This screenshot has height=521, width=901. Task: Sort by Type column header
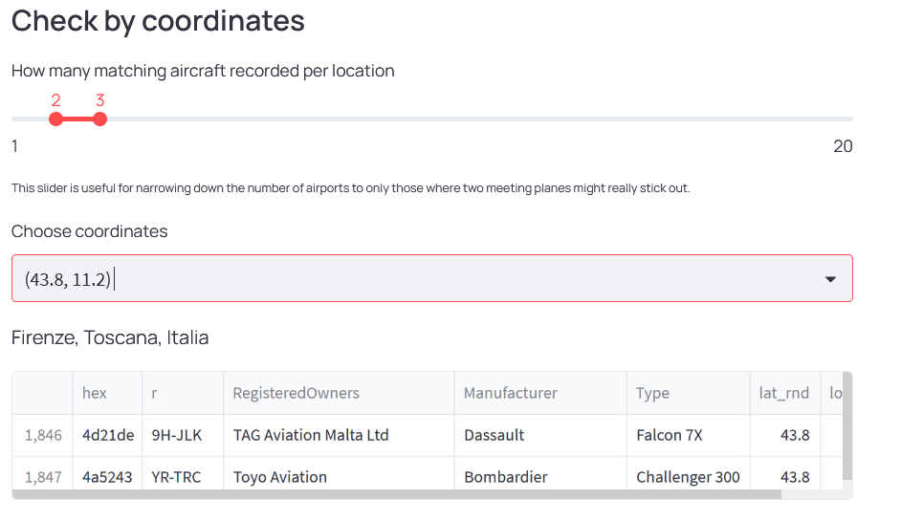[x=652, y=393]
